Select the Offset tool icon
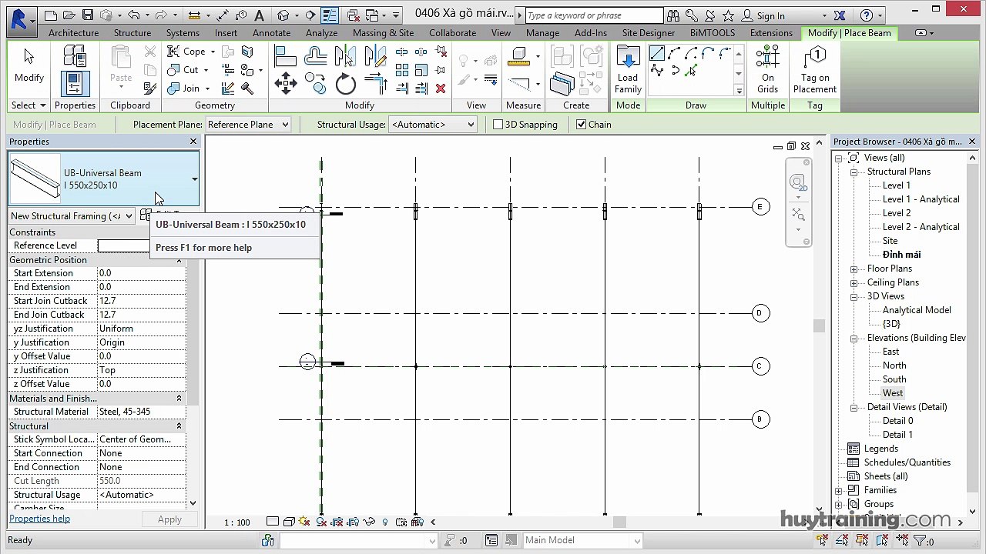 click(315, 55)
